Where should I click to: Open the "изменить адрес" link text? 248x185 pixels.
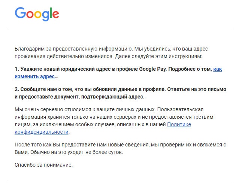[35, 77]
